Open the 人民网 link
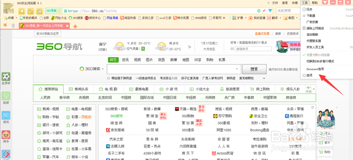Viewport: 353px width, 160px height. click(45, 97)
